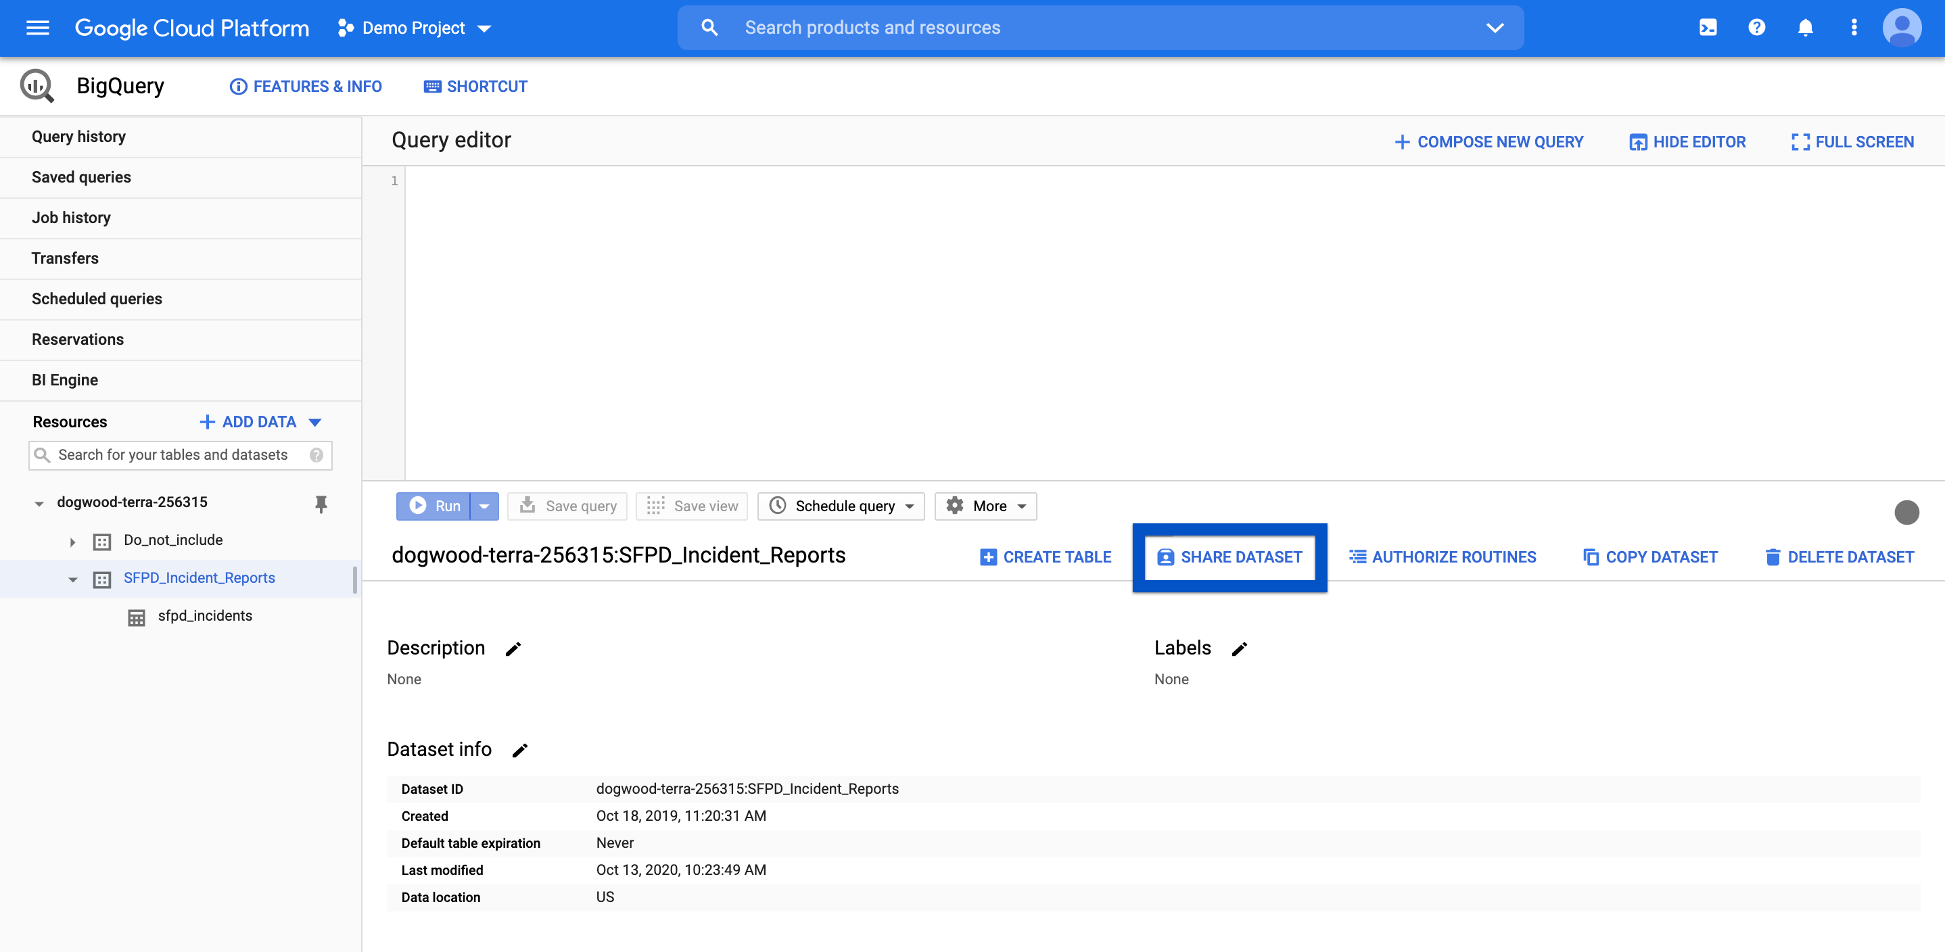This screenshot has width=1945, height=952.
Task: Open ADD DATA dropdown
Action: click(260, 421)
